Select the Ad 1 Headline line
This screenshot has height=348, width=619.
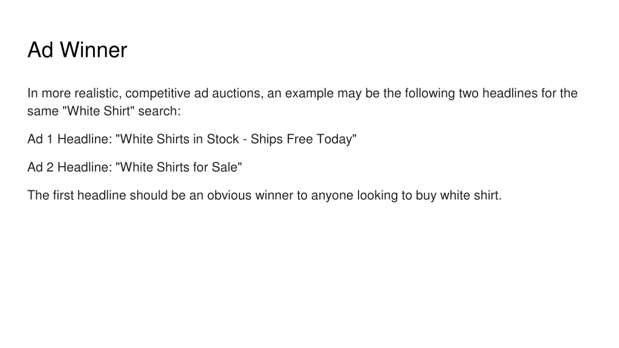pyautogui.click(x=192, y=139)
